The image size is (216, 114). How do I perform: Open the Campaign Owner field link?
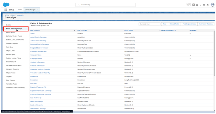[x=36, y=59]
